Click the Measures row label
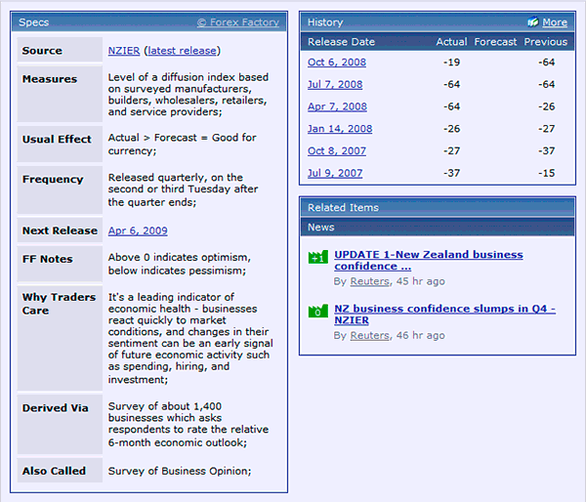This screenshot has height=502, width=586. tap(50, 79)
